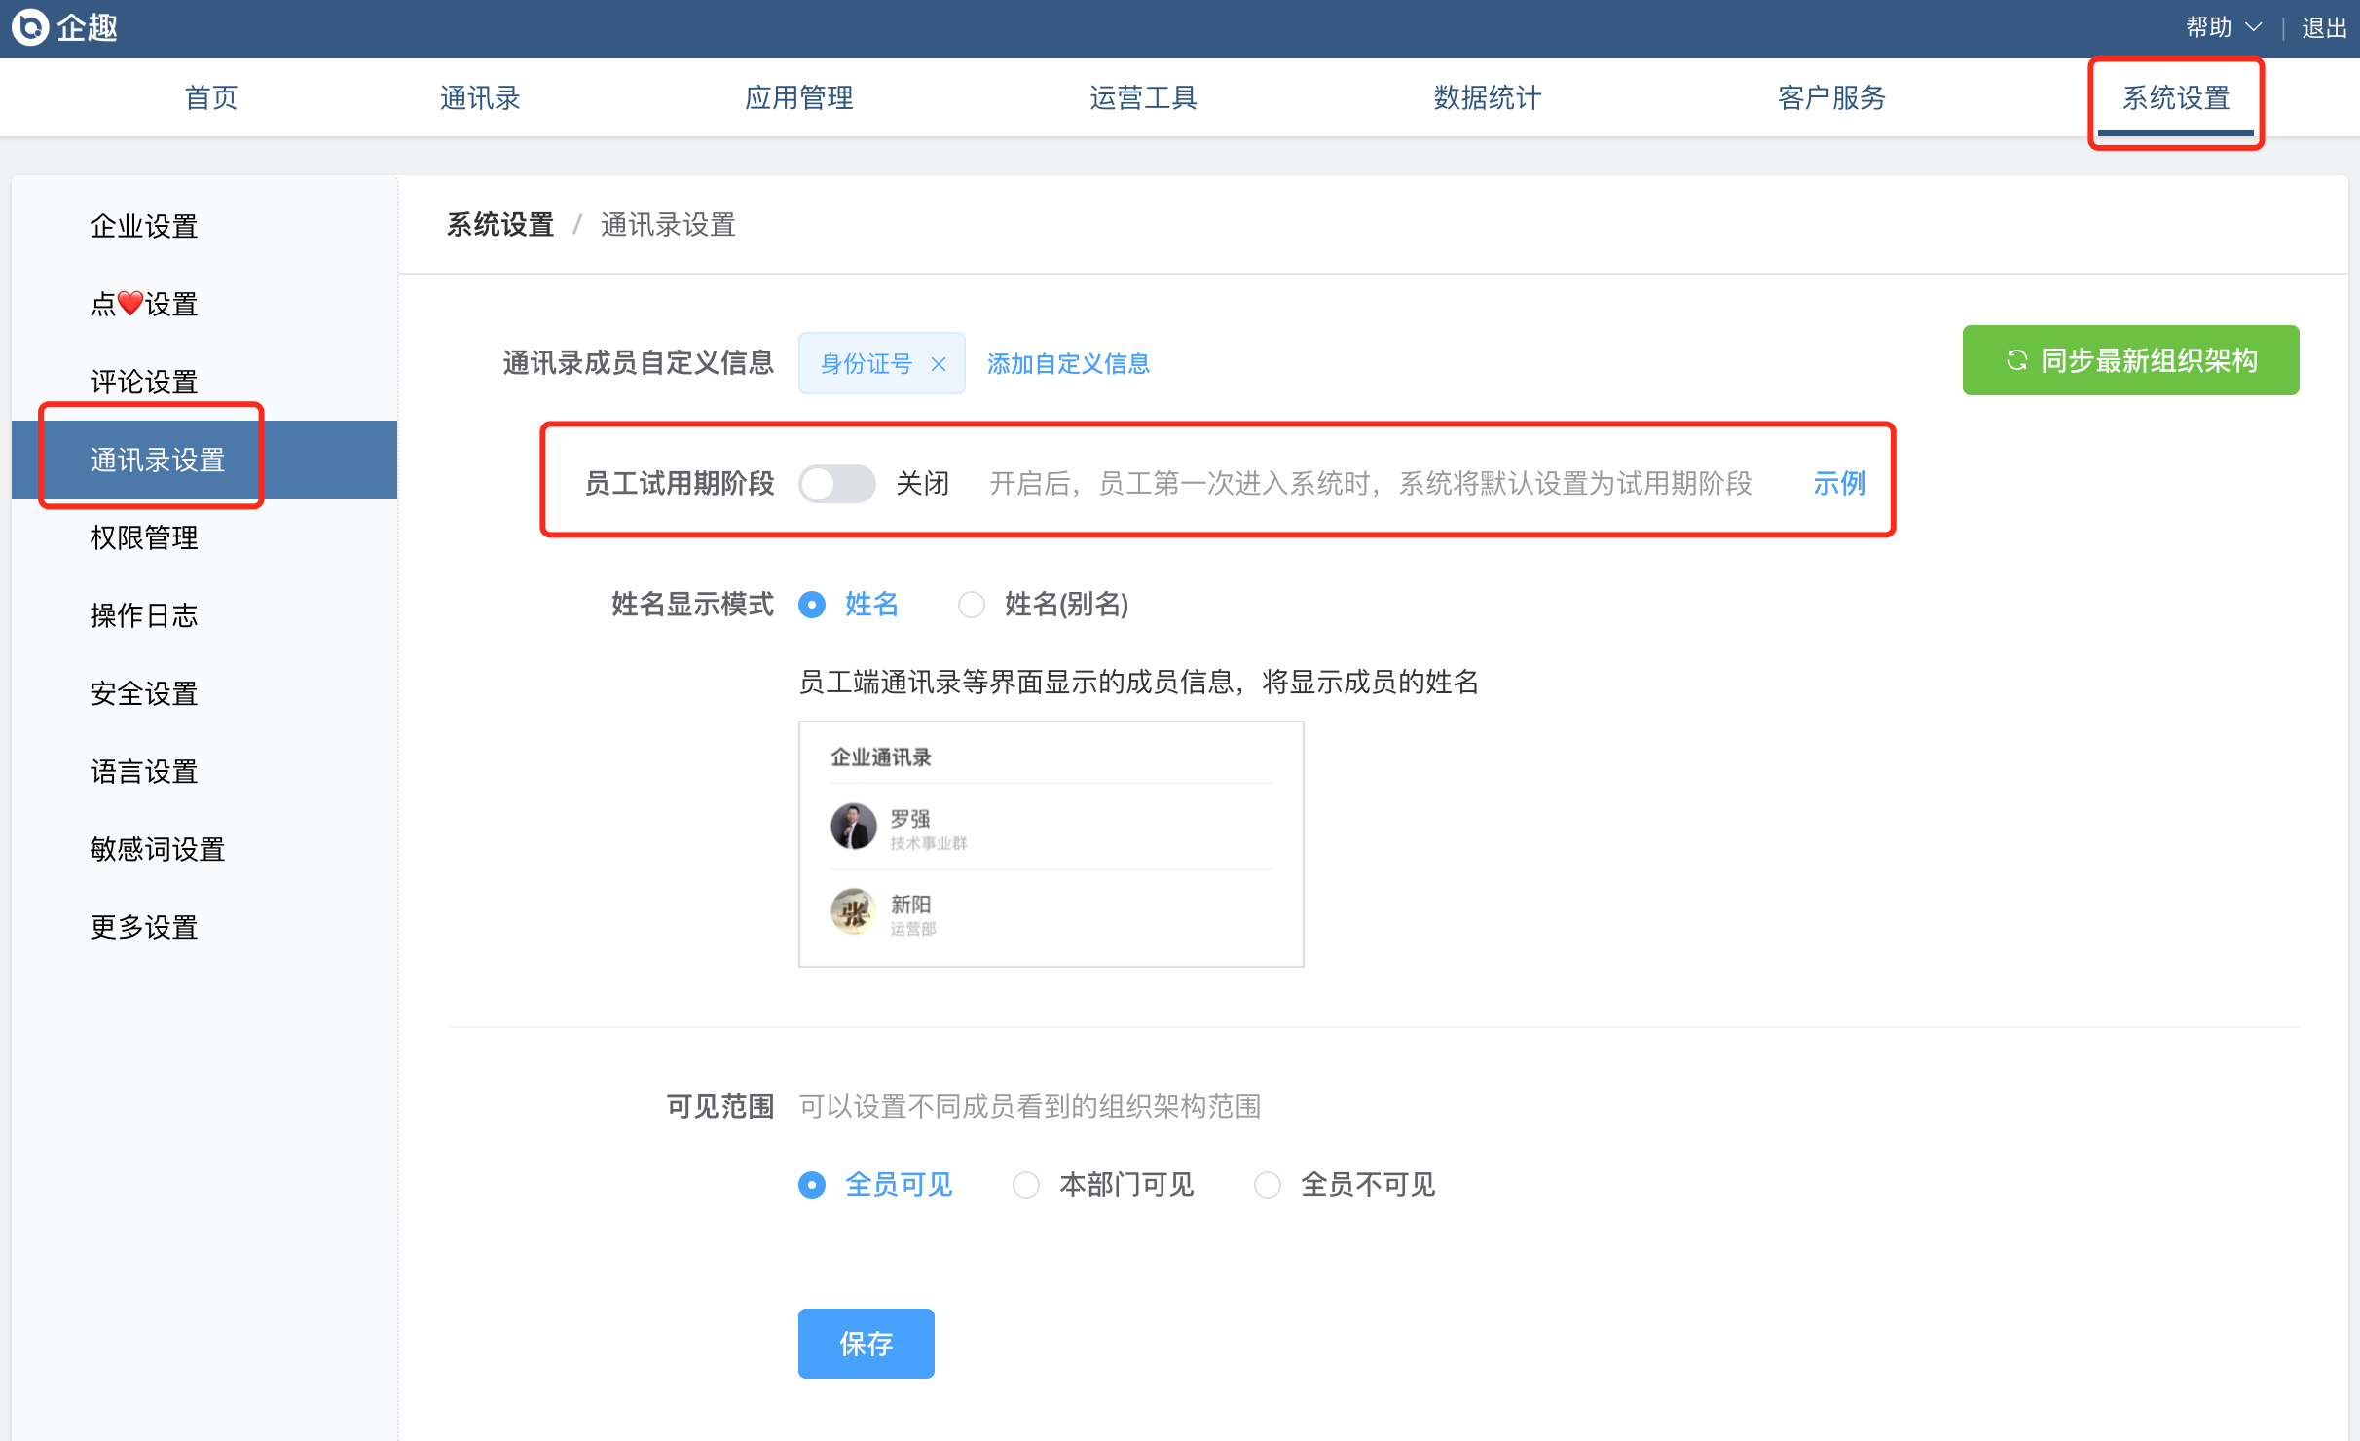Click 罗强's avatar in contact preview
This screenshot has width=2360, height=1441.
click(x=854, y=827)
